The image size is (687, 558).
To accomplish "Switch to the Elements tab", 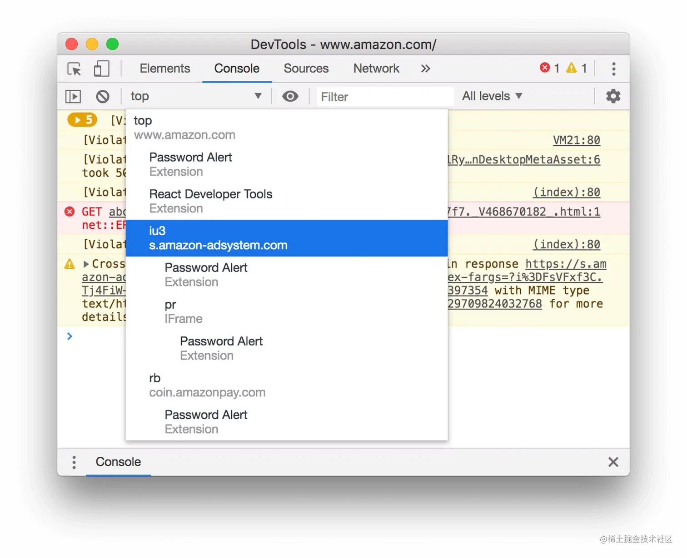I will point(165,69).
